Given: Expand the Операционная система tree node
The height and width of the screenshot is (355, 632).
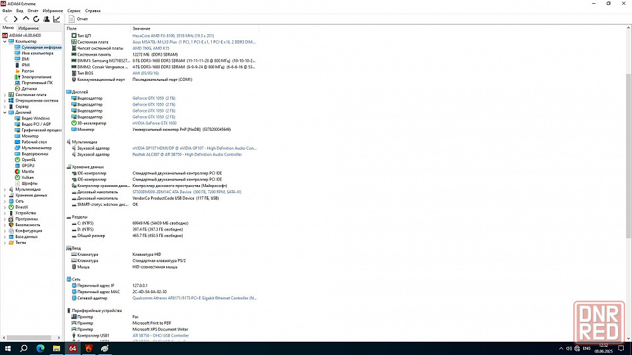Looking at the screenshot, I should pyautogui.click(x=5, y=100).
